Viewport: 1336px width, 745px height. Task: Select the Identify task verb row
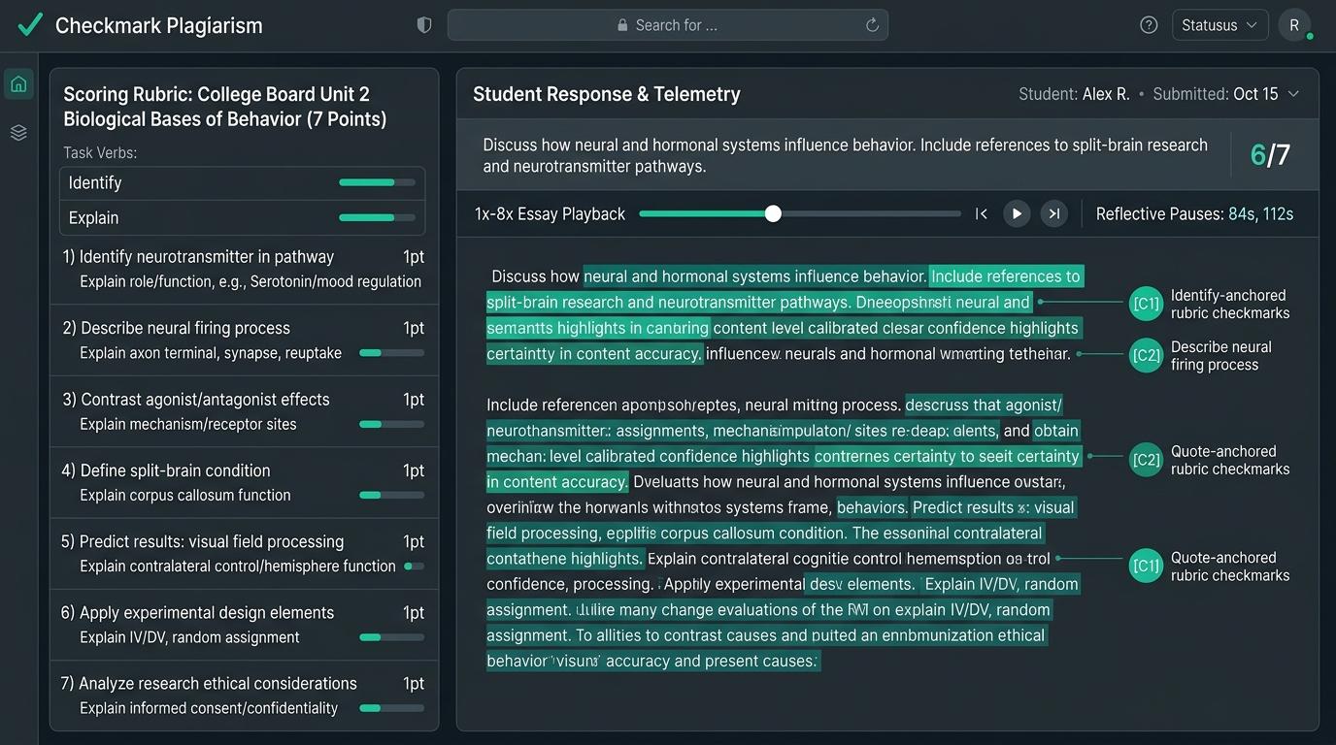[x=243, y=182]
